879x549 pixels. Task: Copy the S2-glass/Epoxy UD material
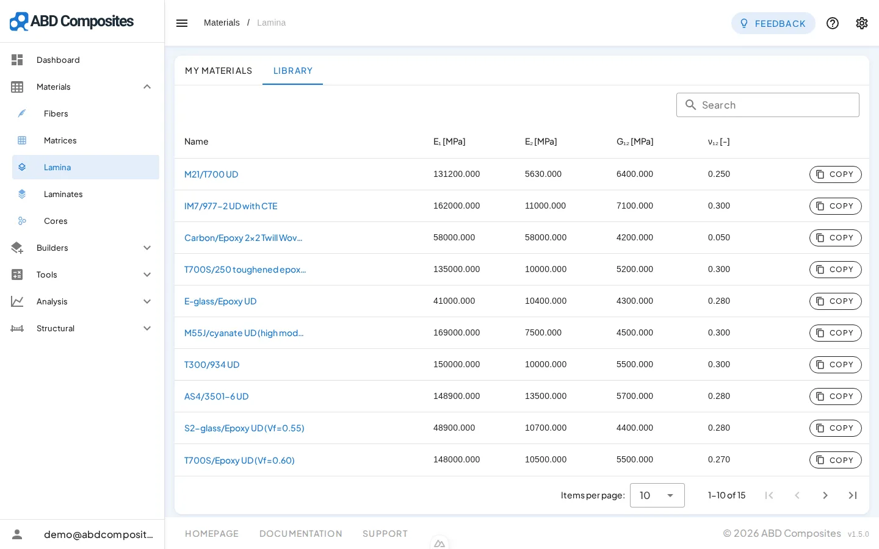[836, 428]
